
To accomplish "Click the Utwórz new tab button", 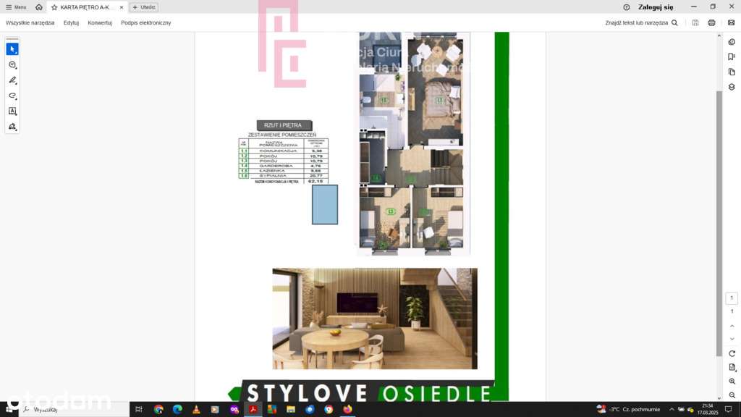I will pyautogui.click(x=144, y=7).
